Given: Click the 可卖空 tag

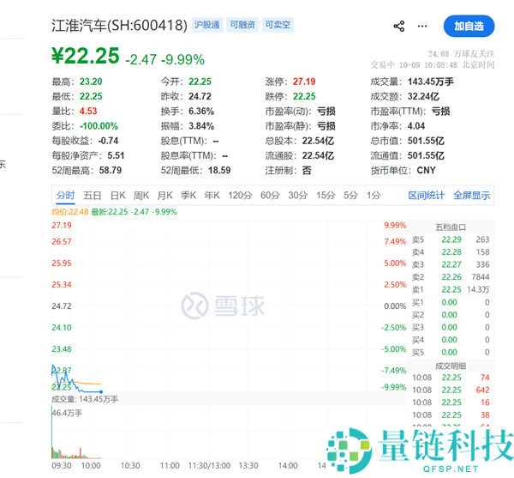Looking at the screenshot, I should pos(278,25).
